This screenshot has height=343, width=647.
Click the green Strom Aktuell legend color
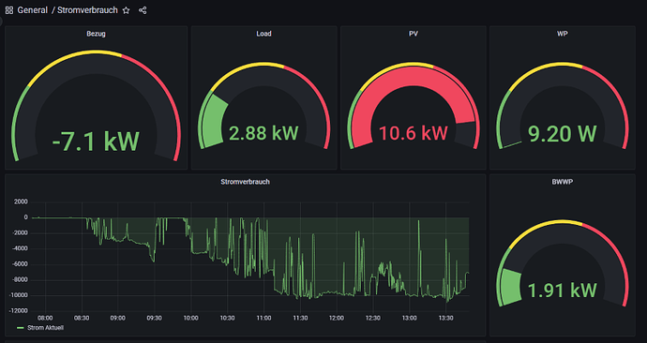(x=21, y=328)
